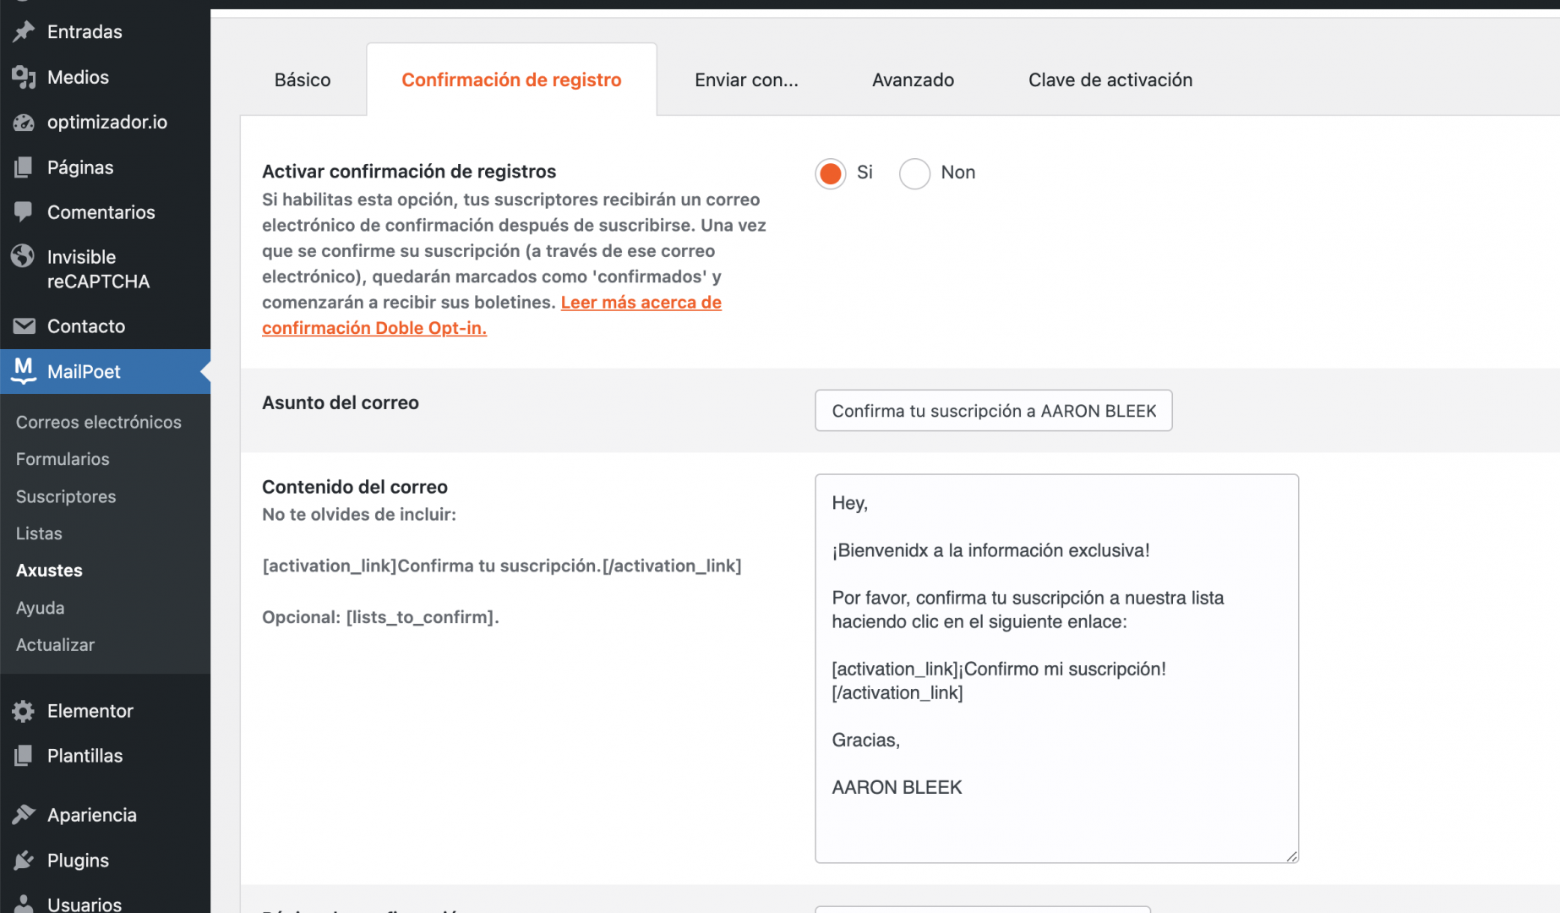Click the Medios media icon

(24, 77)
